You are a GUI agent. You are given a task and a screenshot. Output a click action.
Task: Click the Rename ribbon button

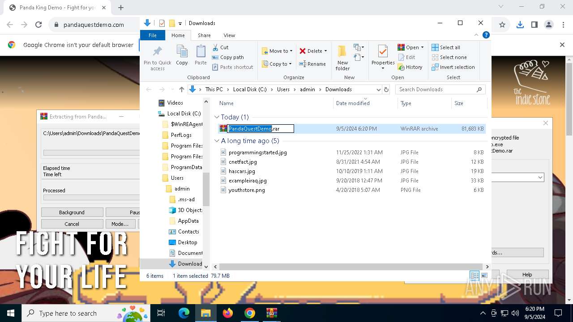(312, 64)
